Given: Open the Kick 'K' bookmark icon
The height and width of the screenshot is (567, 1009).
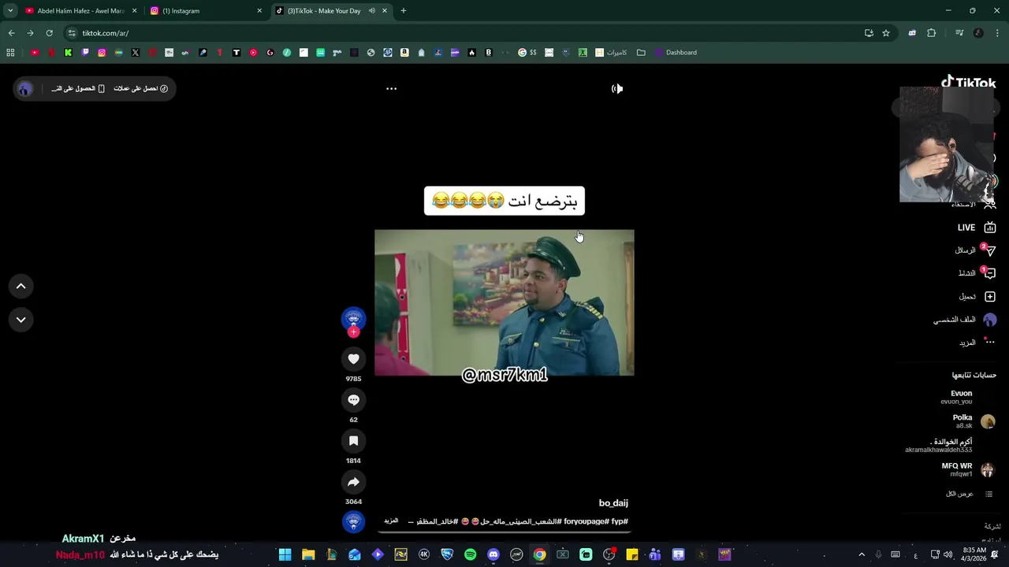Looking at the screenshot, I should point(68,53).
